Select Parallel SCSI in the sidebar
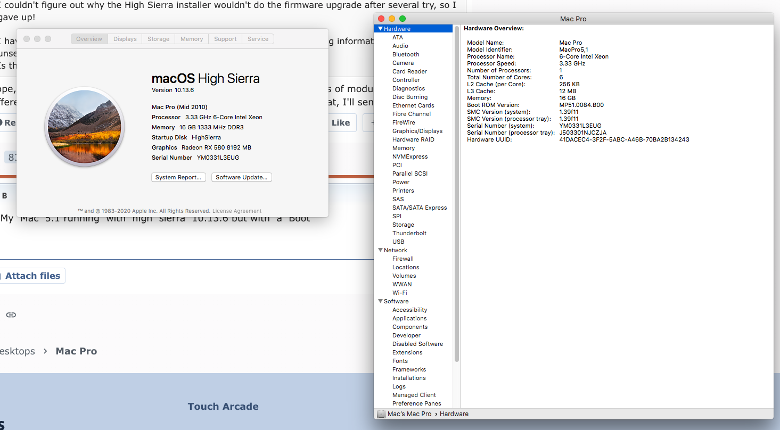The height and width of the screenshot is (430, 780). coord(410,173)
